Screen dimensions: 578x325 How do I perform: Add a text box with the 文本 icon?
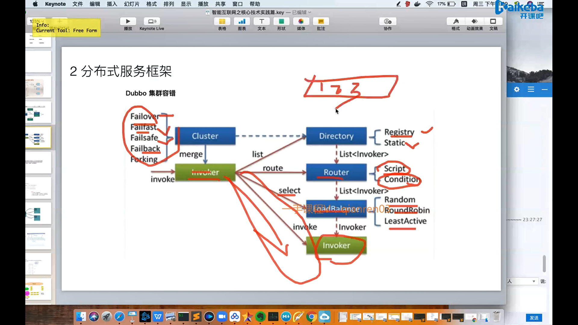(262, 22)
